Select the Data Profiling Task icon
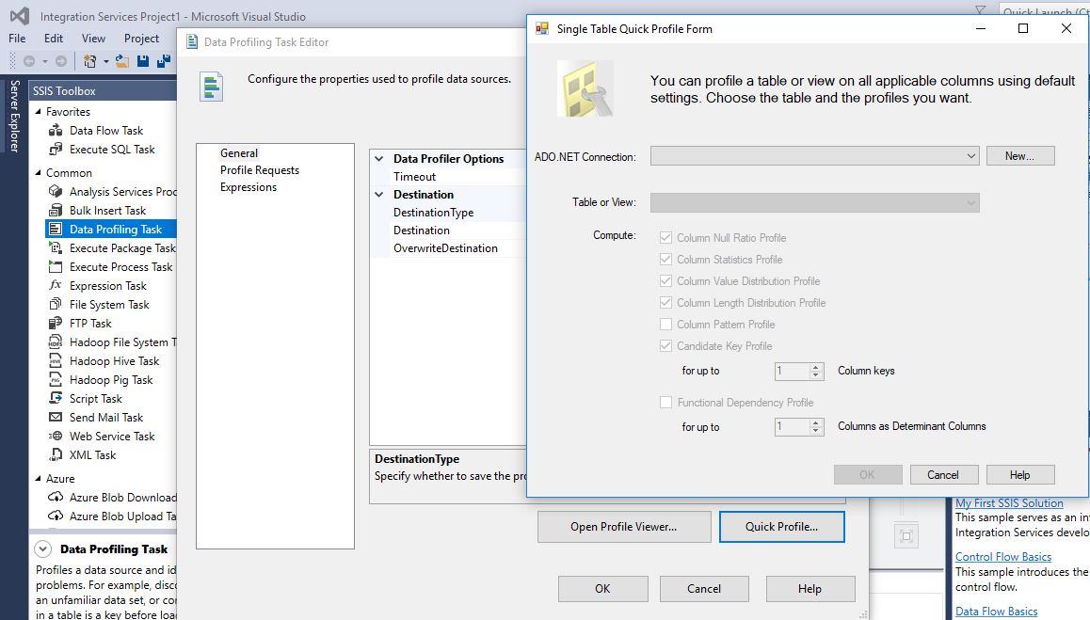The height and width of the screenshot is (620, 1090). pos(56,229)
